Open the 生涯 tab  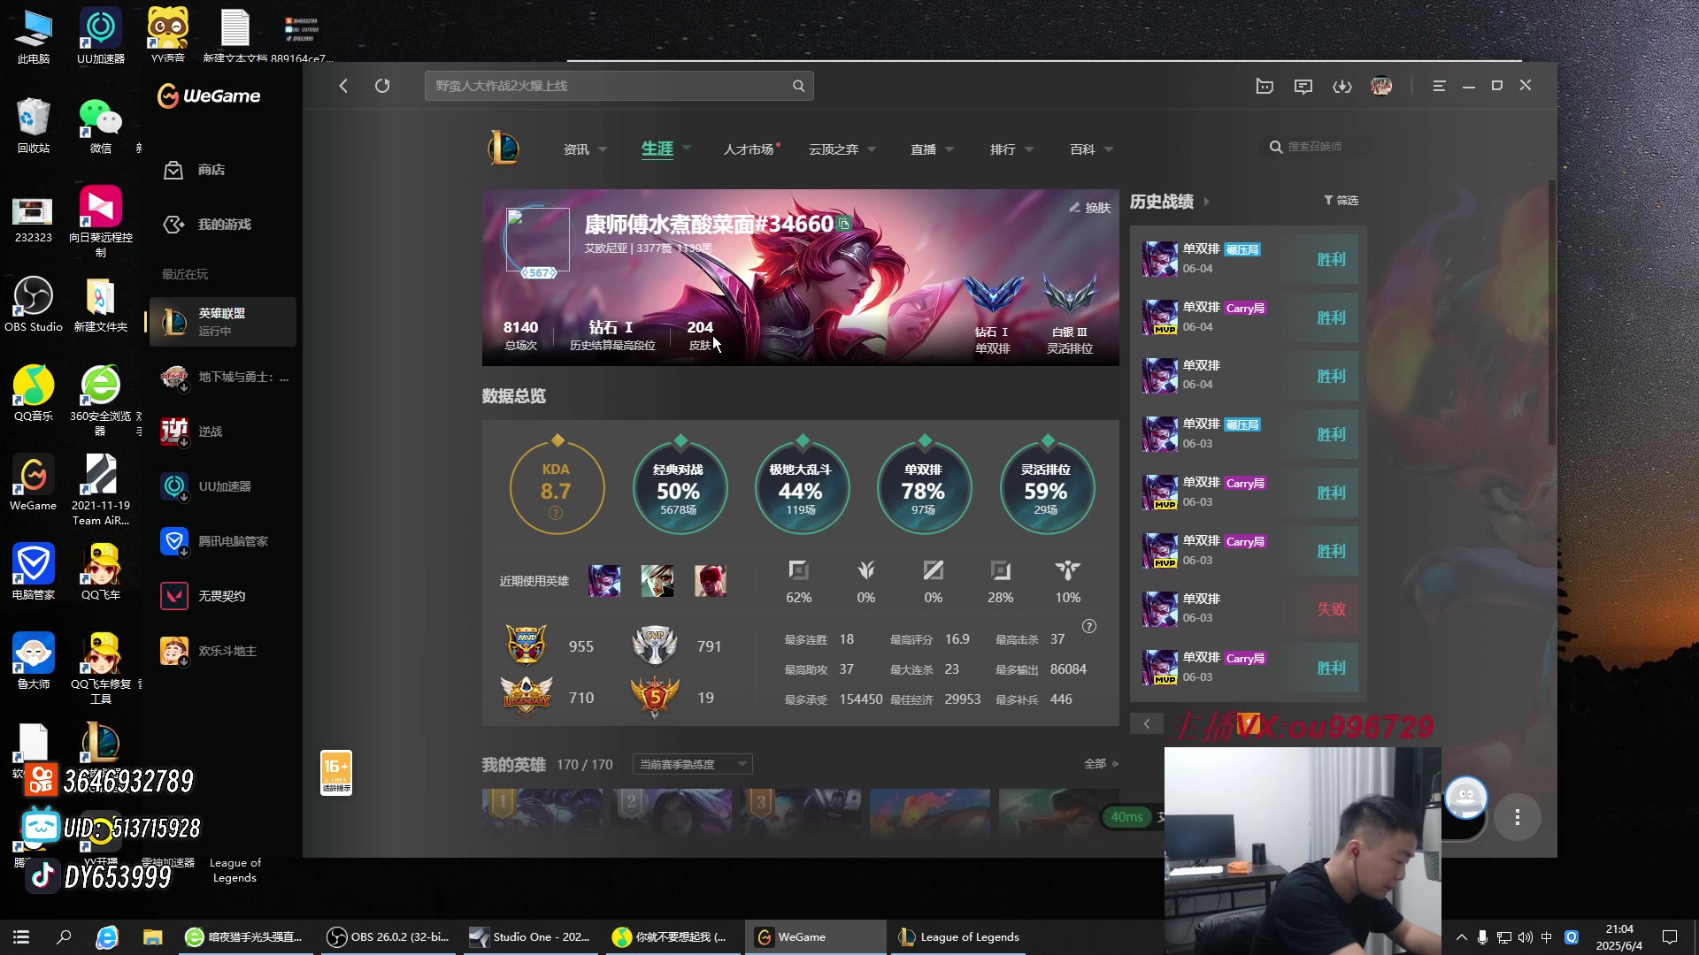(657, 149)
